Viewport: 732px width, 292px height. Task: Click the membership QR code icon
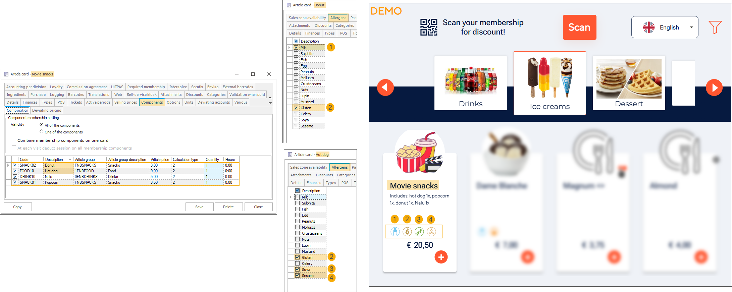[429, 27]
